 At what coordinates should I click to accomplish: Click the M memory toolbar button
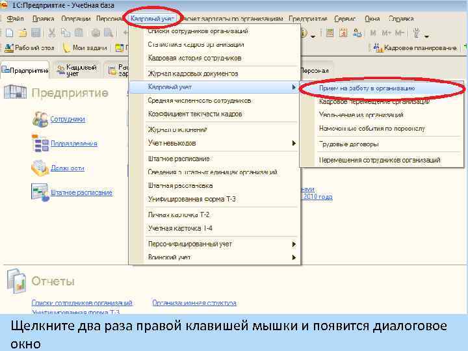point(373,33)
